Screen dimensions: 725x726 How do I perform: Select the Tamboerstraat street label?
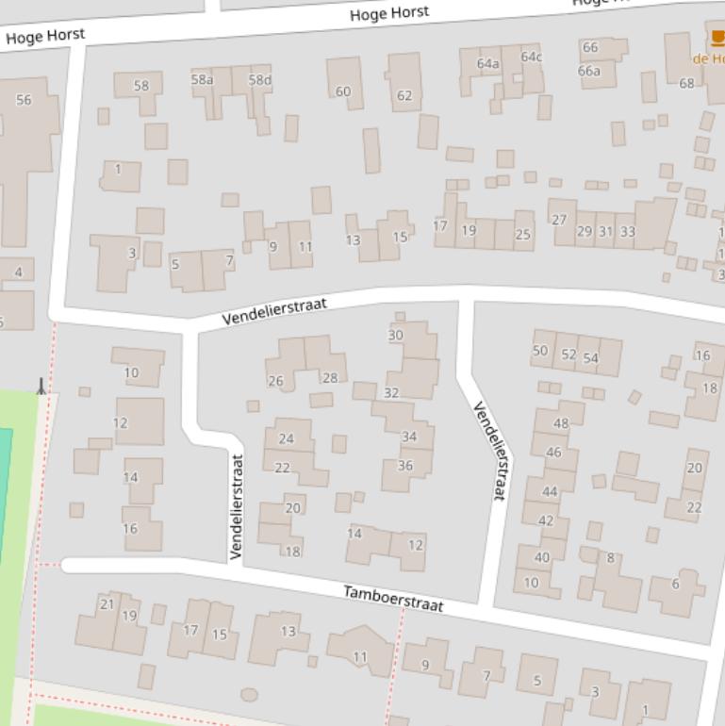click(393, 599)
